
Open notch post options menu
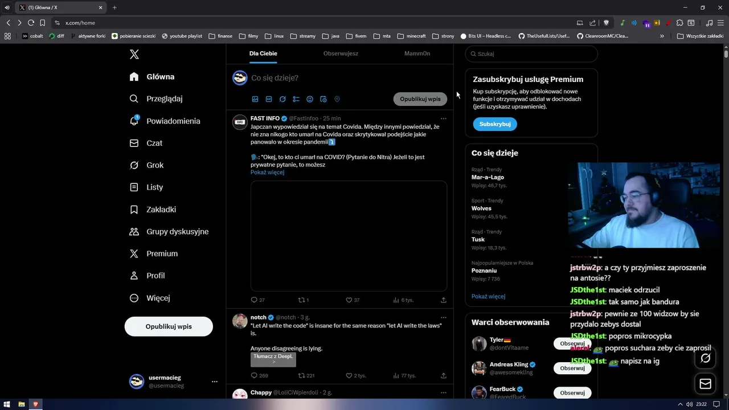click(x=444, y=317)
